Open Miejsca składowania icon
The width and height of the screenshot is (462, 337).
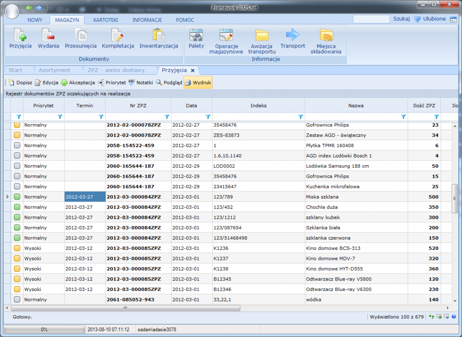(x=326, y=35)
